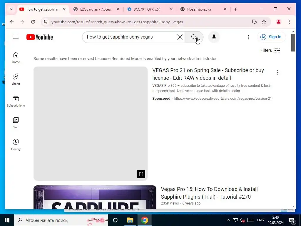The image size is (301, 226).
Task: Click the ENG language indicator
Action: (260, 220)
